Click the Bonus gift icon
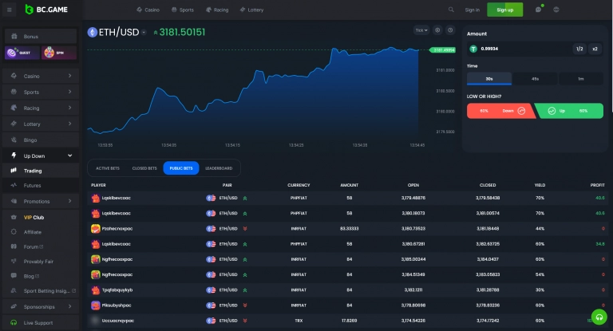Image resolution: width=613 pixels, height=331 pixels. point(14,37)
